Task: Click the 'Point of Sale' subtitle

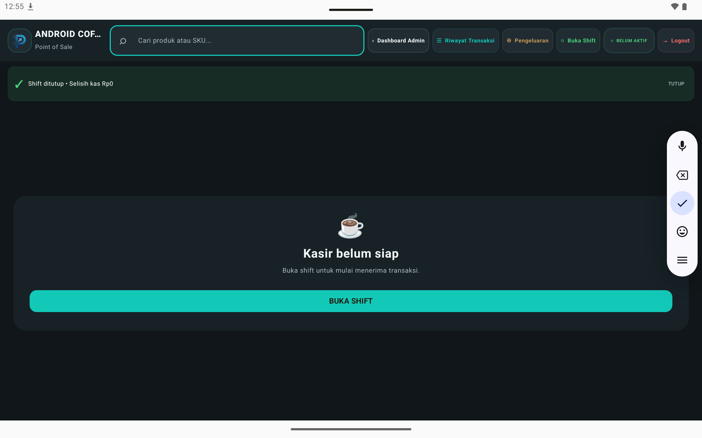Action: [54, 47]
